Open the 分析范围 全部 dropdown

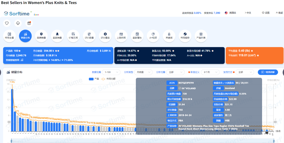[175, 72]
